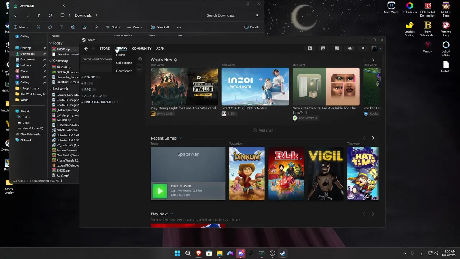Click Extract all in File Explorer
The width and height of the screenshot is (460, 259).
point(160,27)
